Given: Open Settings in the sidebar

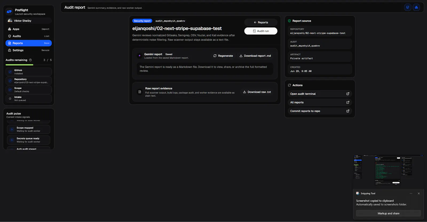Looking at the screenshot, I should coord(29,50).
